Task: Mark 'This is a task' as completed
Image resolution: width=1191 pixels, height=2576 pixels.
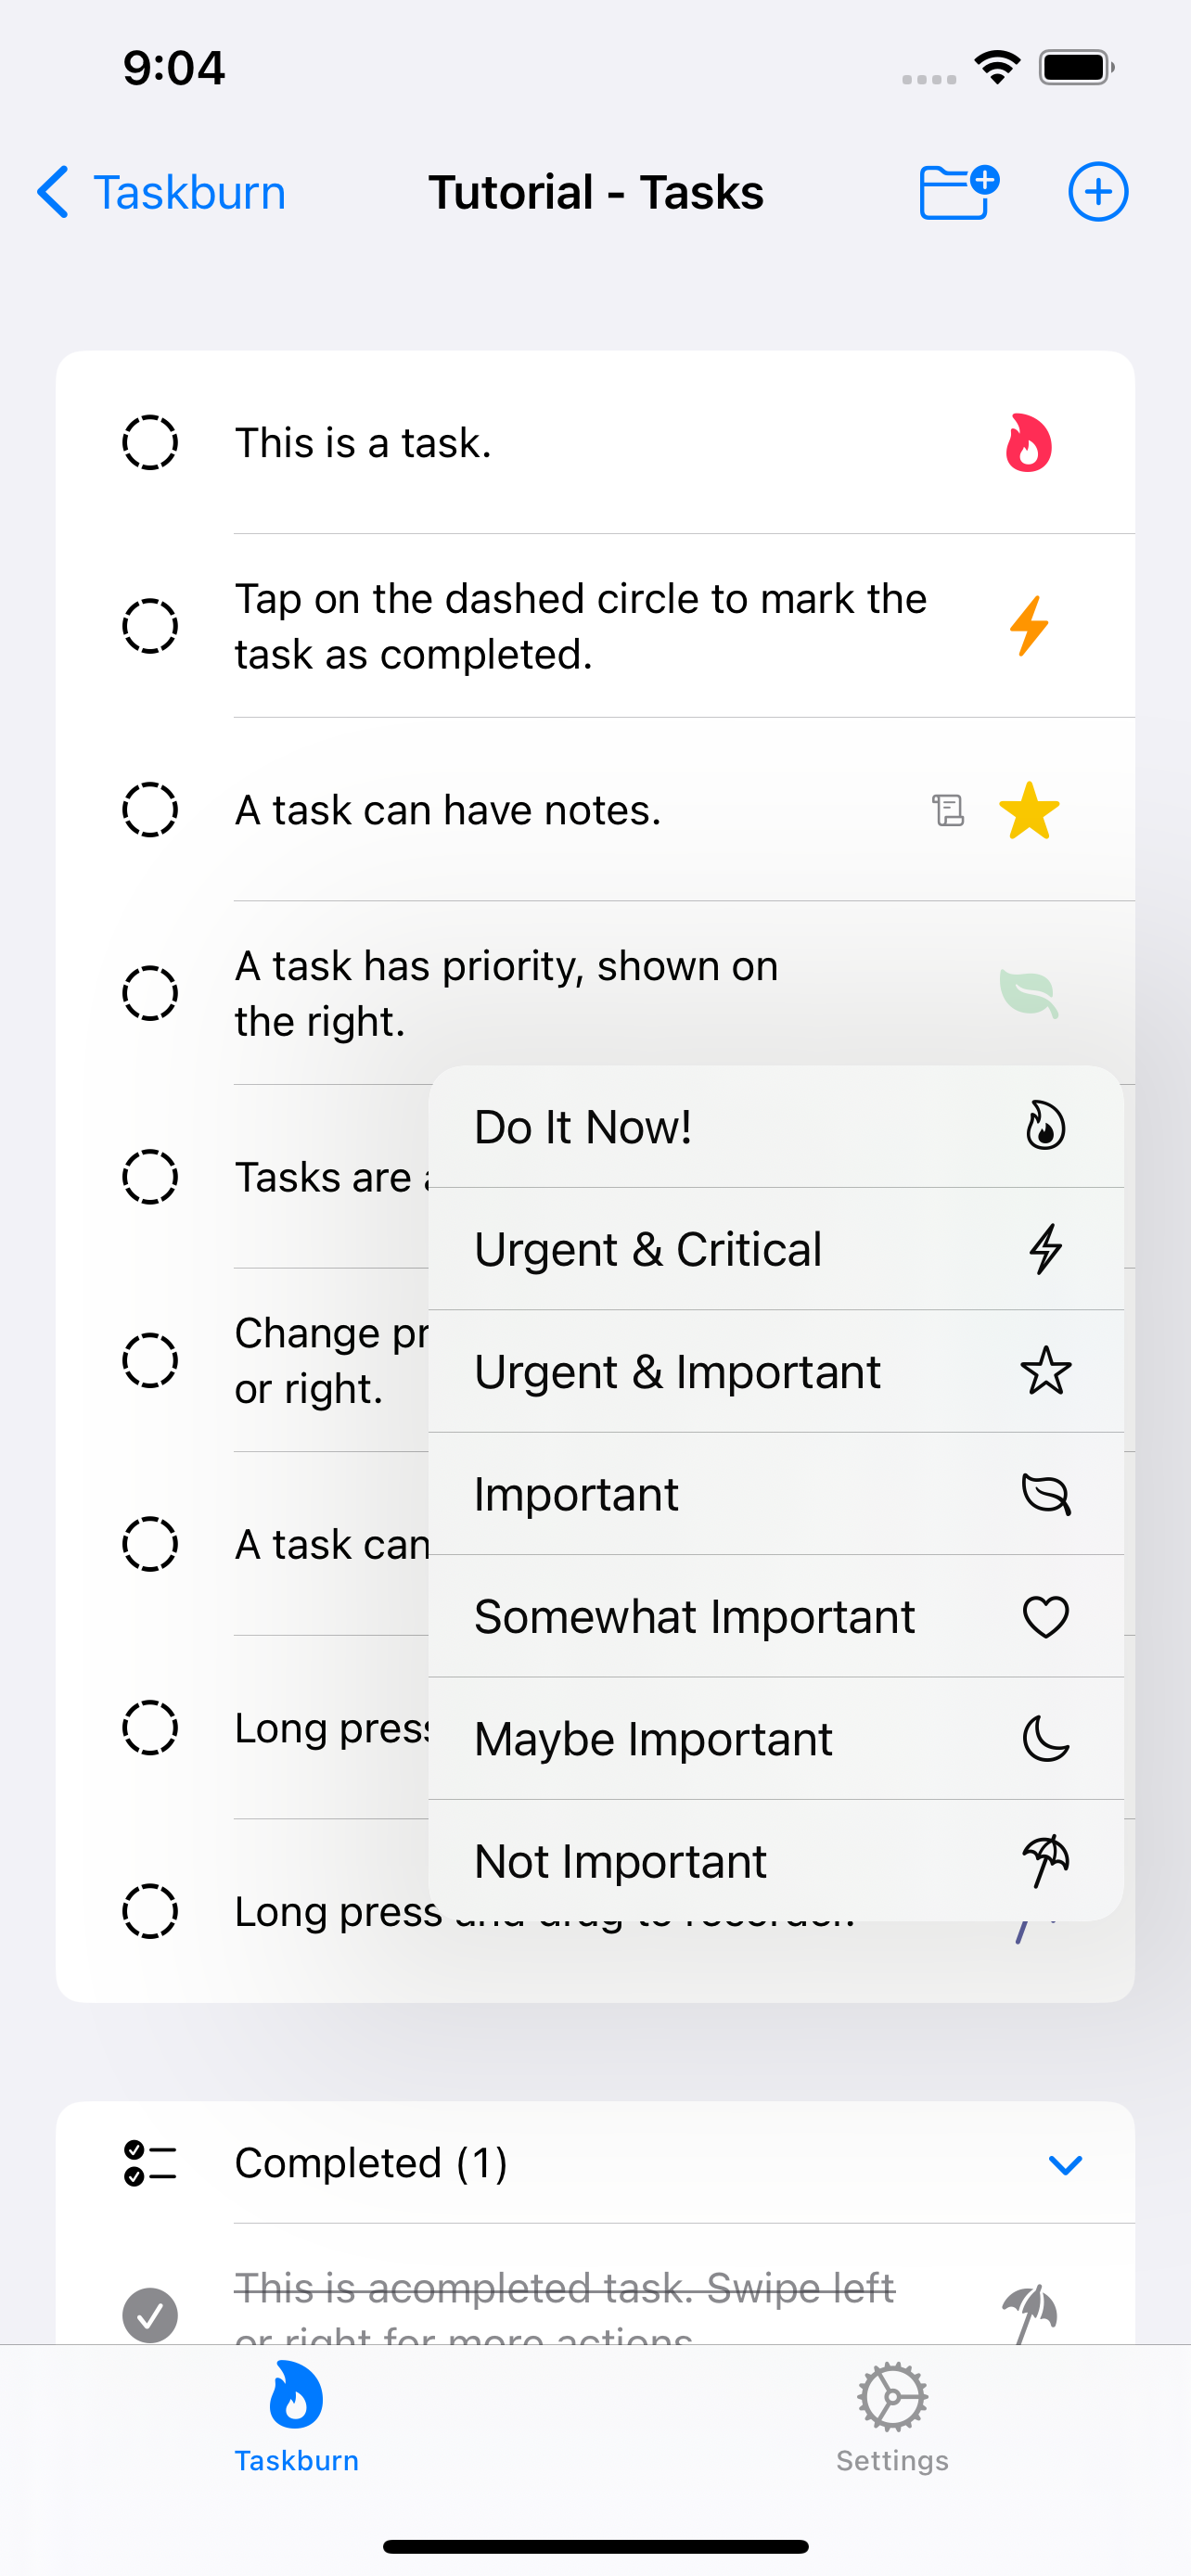Action: coord(150,441)
